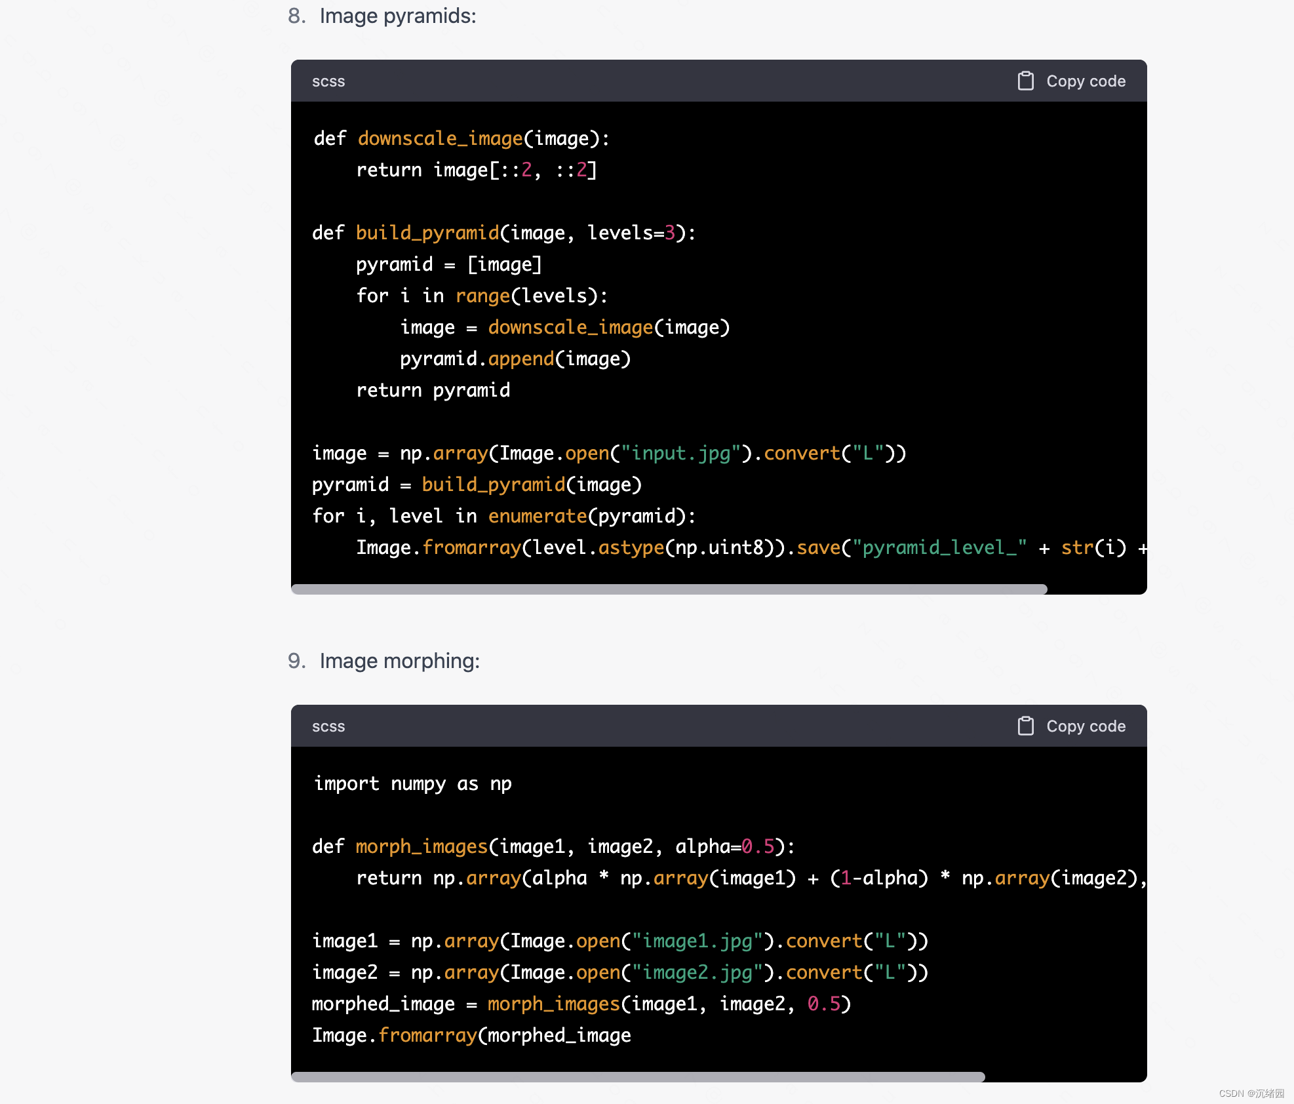Click the line "import numpy as np"
This screenshot has width=1294, height=1104.
(412, 783)
